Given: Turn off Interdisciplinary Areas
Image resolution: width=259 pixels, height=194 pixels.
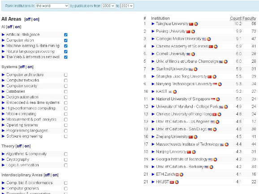Looking at the screenshot, I should coord(47,175).
